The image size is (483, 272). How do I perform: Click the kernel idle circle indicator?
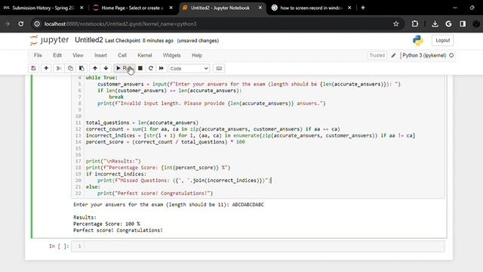(x=451, y=55)
